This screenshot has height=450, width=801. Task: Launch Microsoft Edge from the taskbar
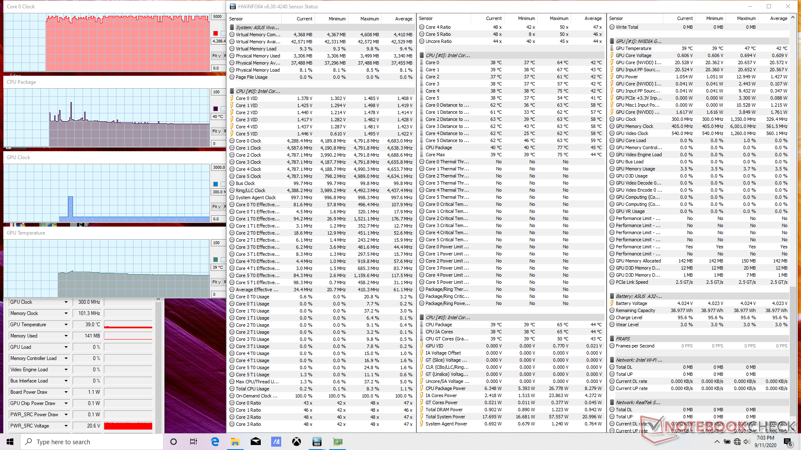(x=215, y=442)
